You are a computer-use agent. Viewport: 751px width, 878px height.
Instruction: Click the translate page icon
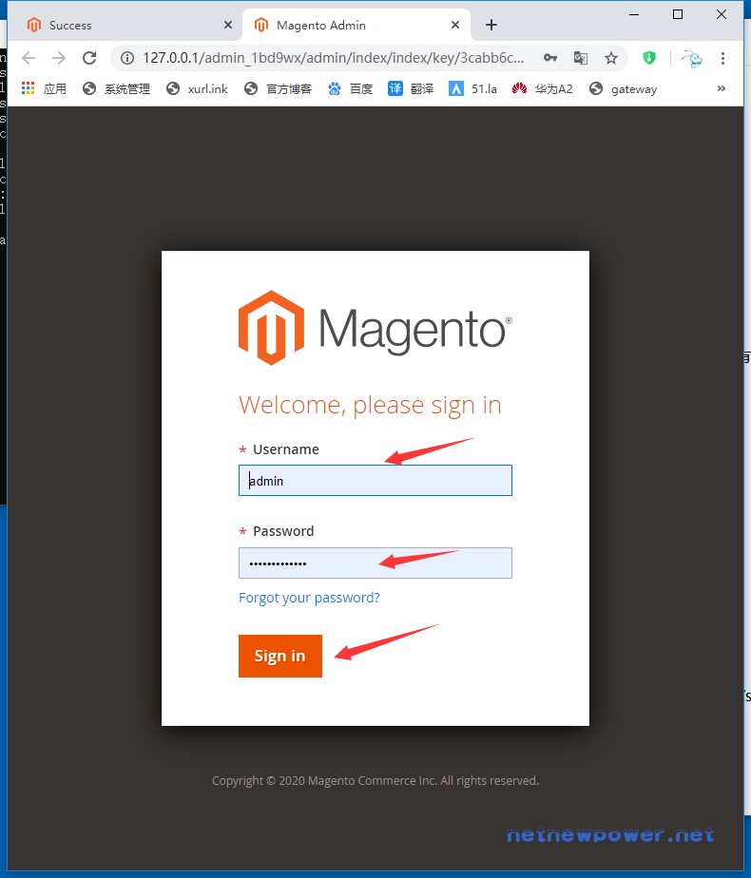pos(581,58)
